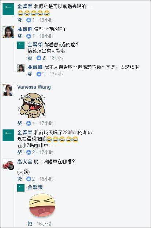Click the 19小时 timestamp on top comment
The height and width of the screenshot is (228, 151).
(46, 20)
